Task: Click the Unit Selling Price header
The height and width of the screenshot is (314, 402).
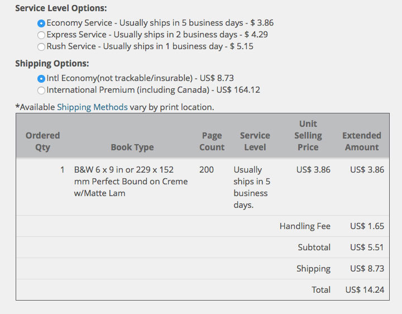Action: coord(308,135)
